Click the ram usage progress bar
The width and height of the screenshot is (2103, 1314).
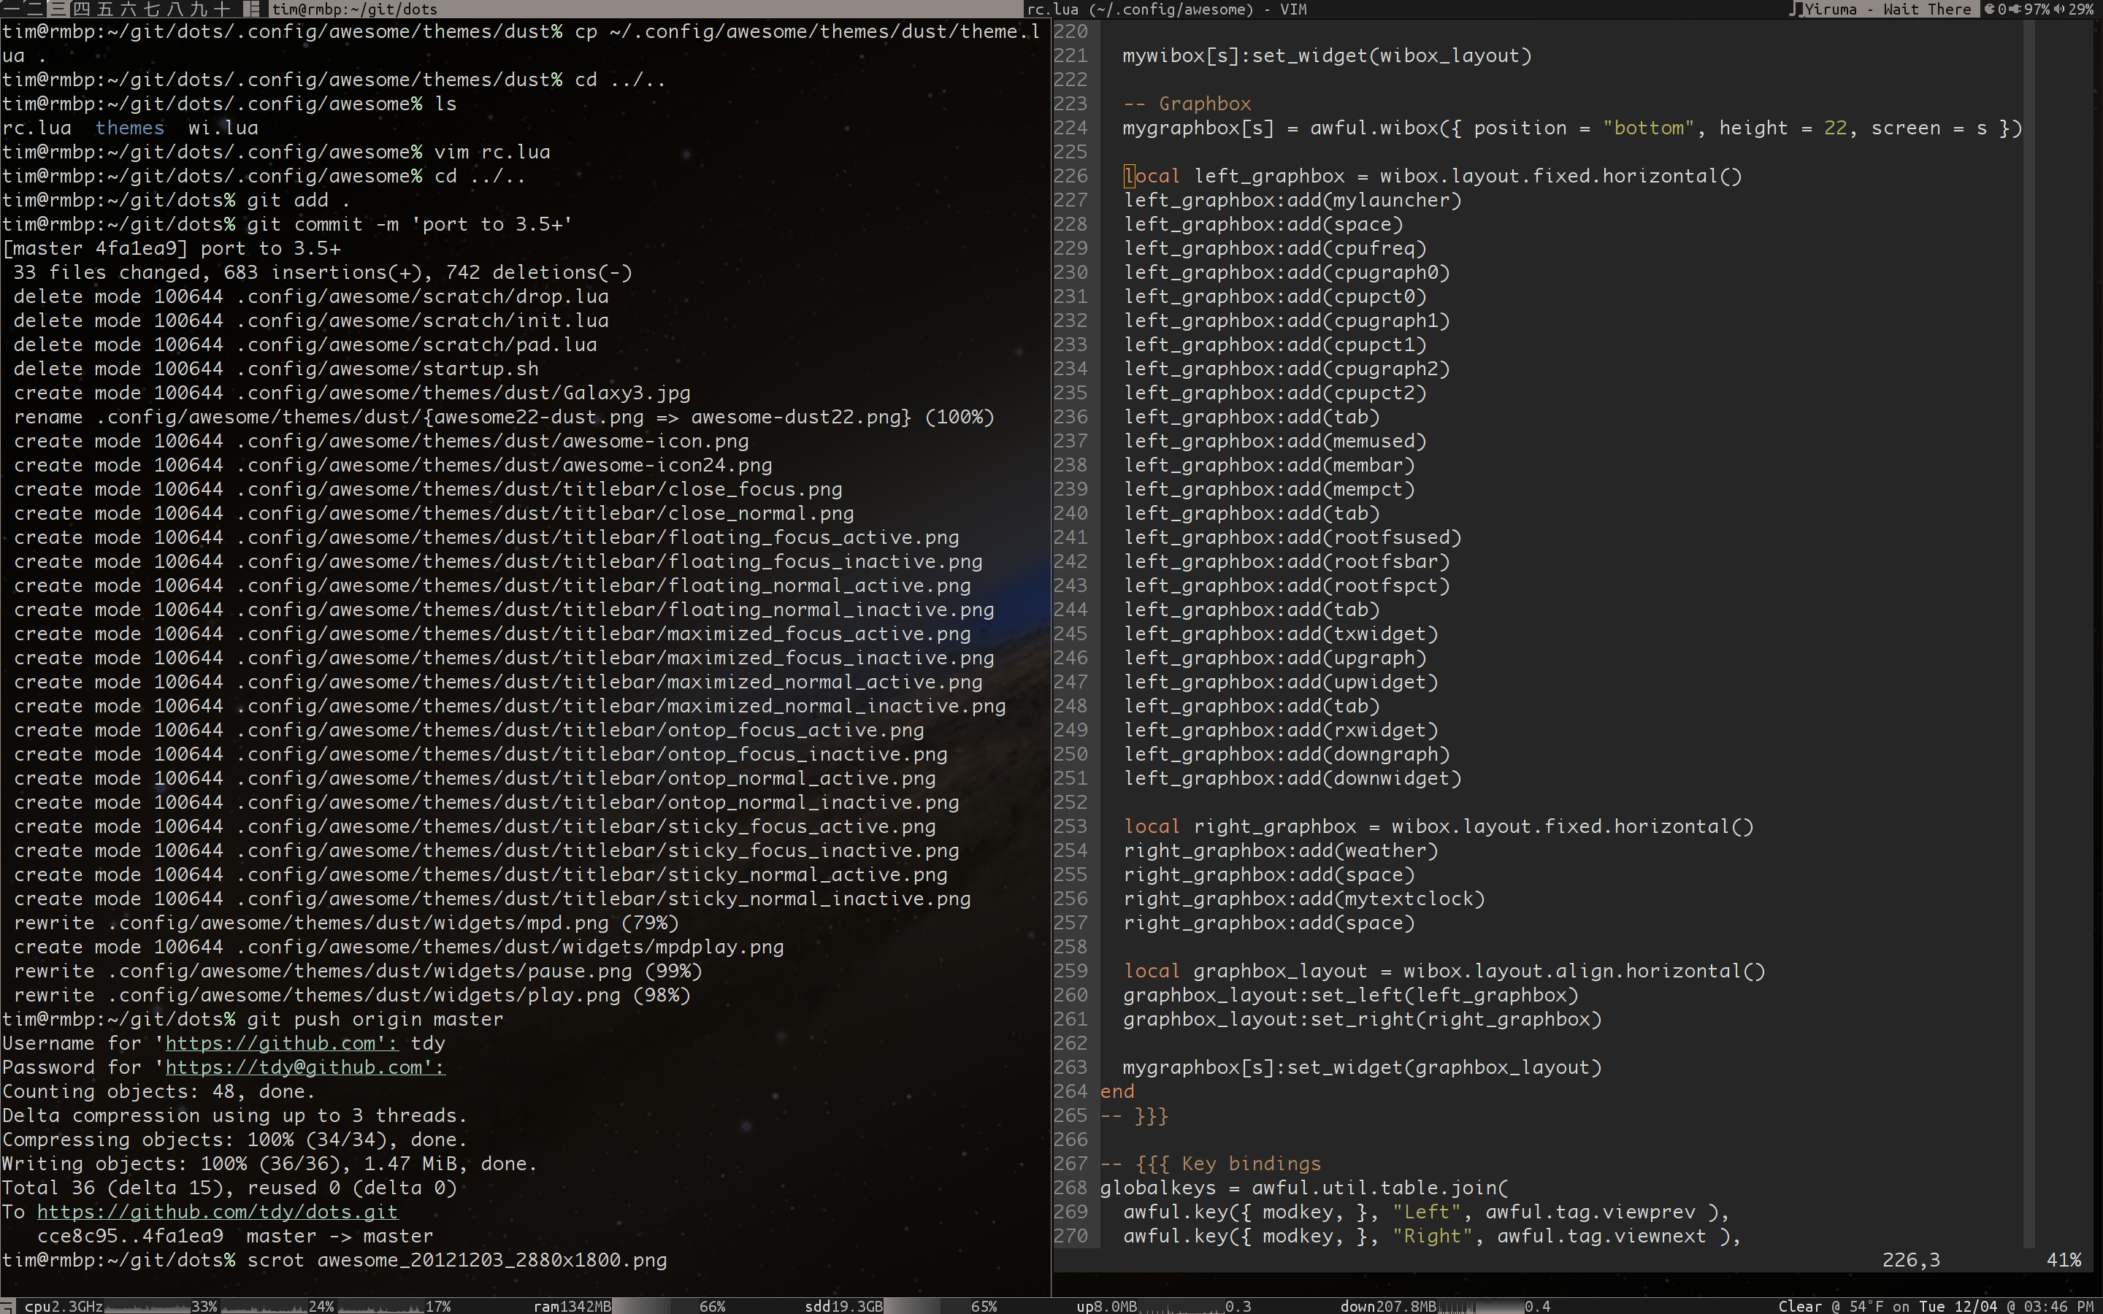point(655,1306)
